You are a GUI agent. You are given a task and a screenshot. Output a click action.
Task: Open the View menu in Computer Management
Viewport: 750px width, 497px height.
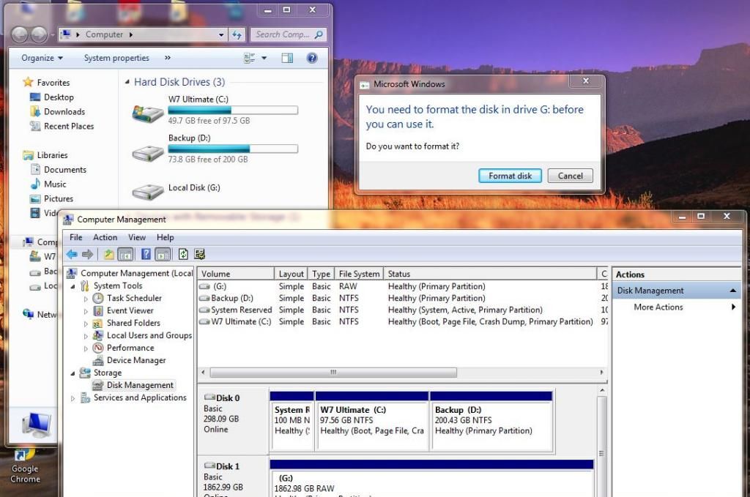(137, 237)
